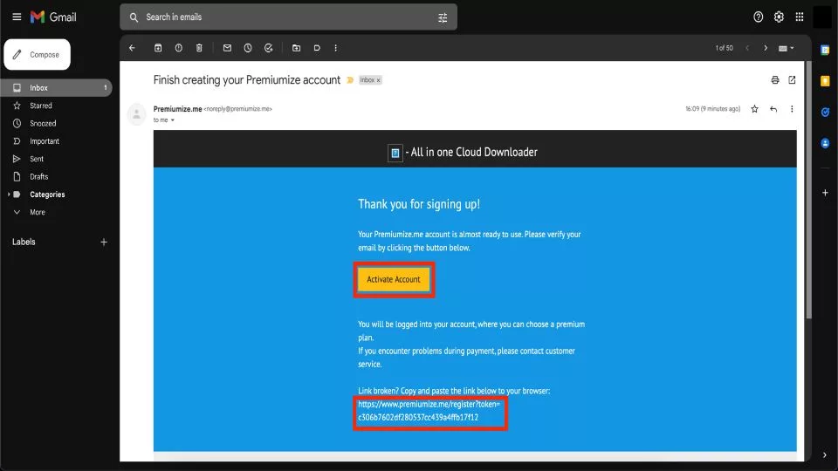Viewport: 838px width, 471px height.
Task: Click the Activate Account button
Action: point(394,279)
